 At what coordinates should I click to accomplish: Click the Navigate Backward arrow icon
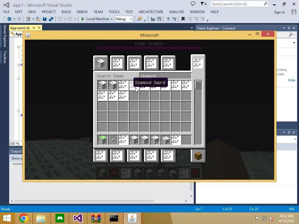pyautogui.click(x=9, y=19)
